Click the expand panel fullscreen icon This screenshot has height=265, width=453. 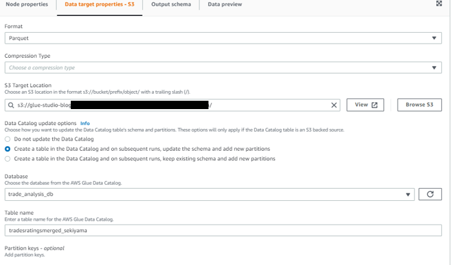point(439,3)
